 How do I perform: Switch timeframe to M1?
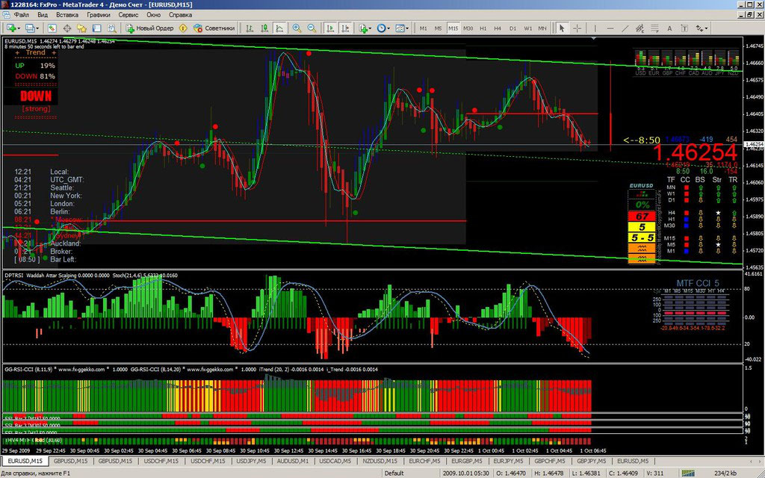[423, 28]
